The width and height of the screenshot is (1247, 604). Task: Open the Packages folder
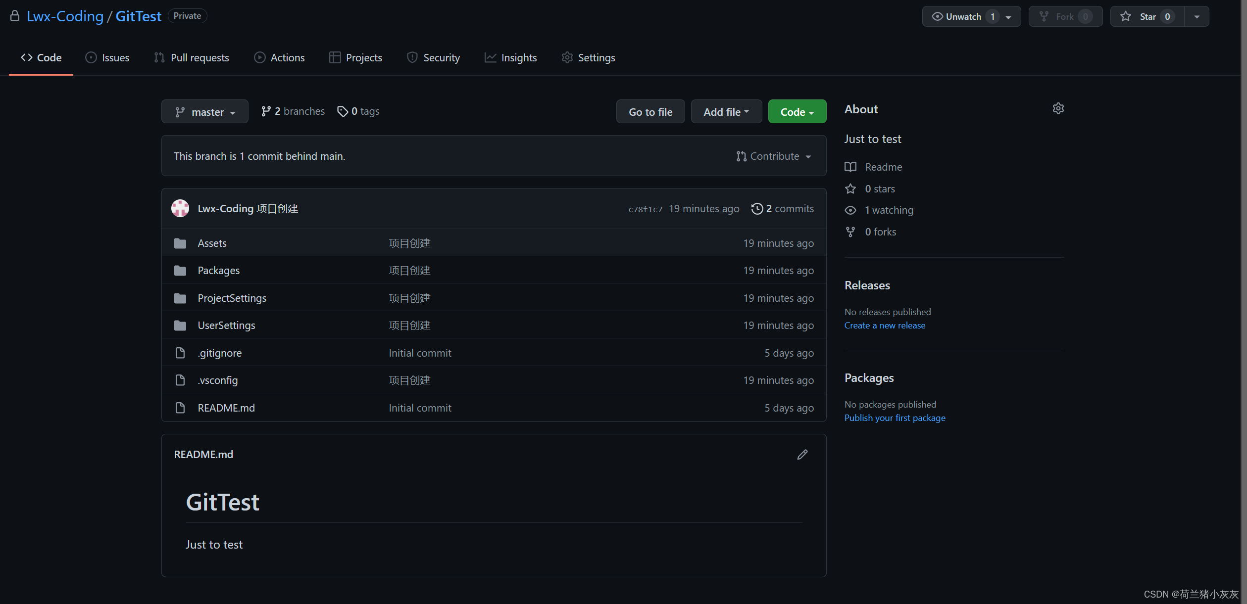pos(218,270)
